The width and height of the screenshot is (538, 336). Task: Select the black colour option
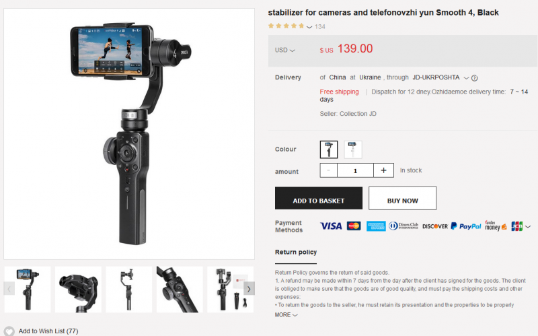pyautogui.click(x=329, y=149)
